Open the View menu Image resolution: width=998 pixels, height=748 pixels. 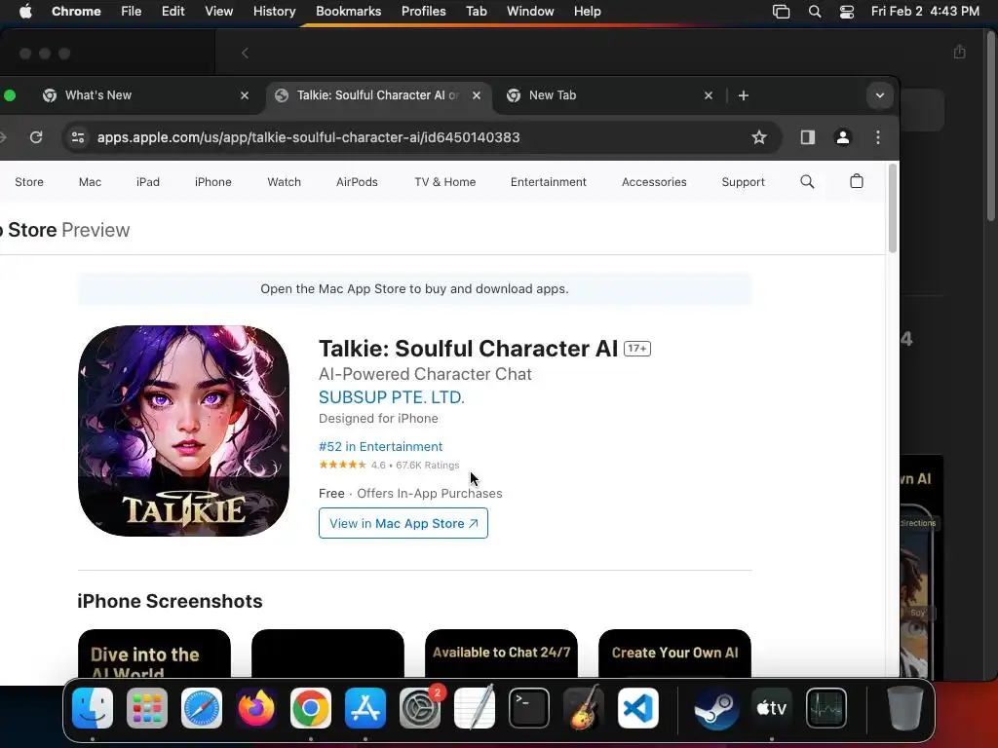pos(219,12)
